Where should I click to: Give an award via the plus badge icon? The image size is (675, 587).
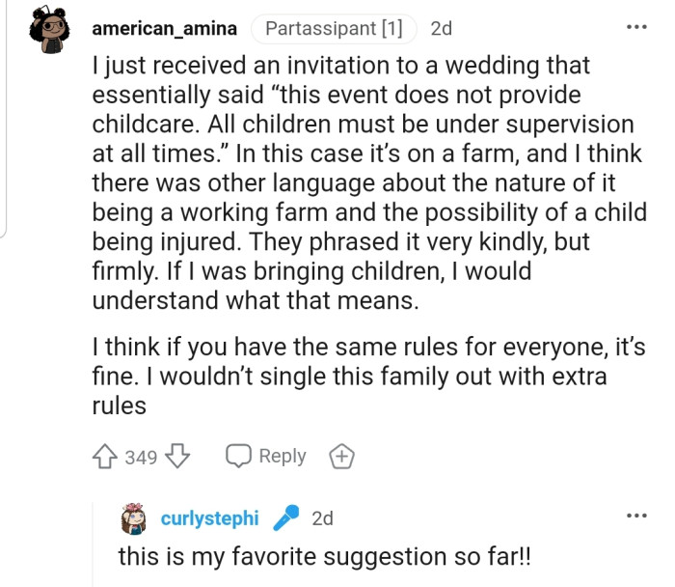tap(341, 457)
